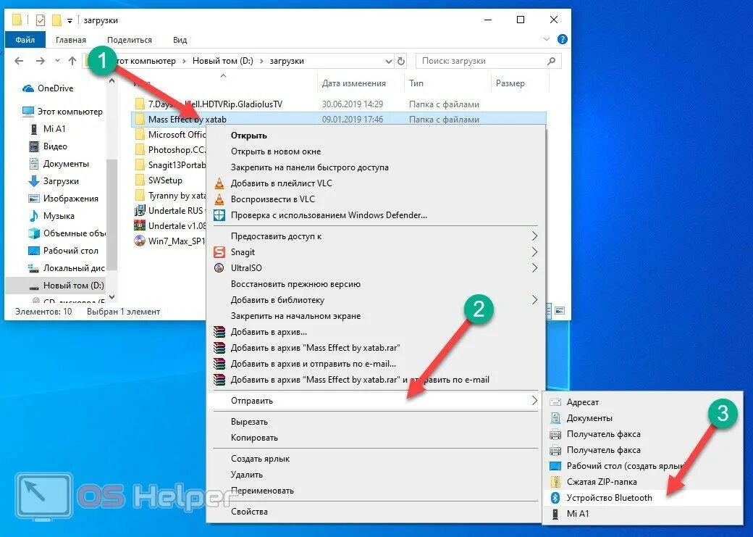
Task: Click the Видео film icon in the sidebar
Action: point(33,146)
